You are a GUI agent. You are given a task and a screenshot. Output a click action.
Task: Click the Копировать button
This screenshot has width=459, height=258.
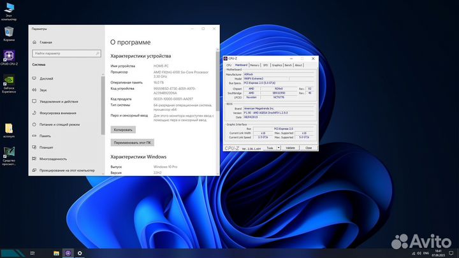[123, 129]
